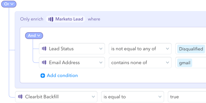206x103 pixels.
Task: Open the Clearbit Backfill field dropdown
Action: coord(56,97)
